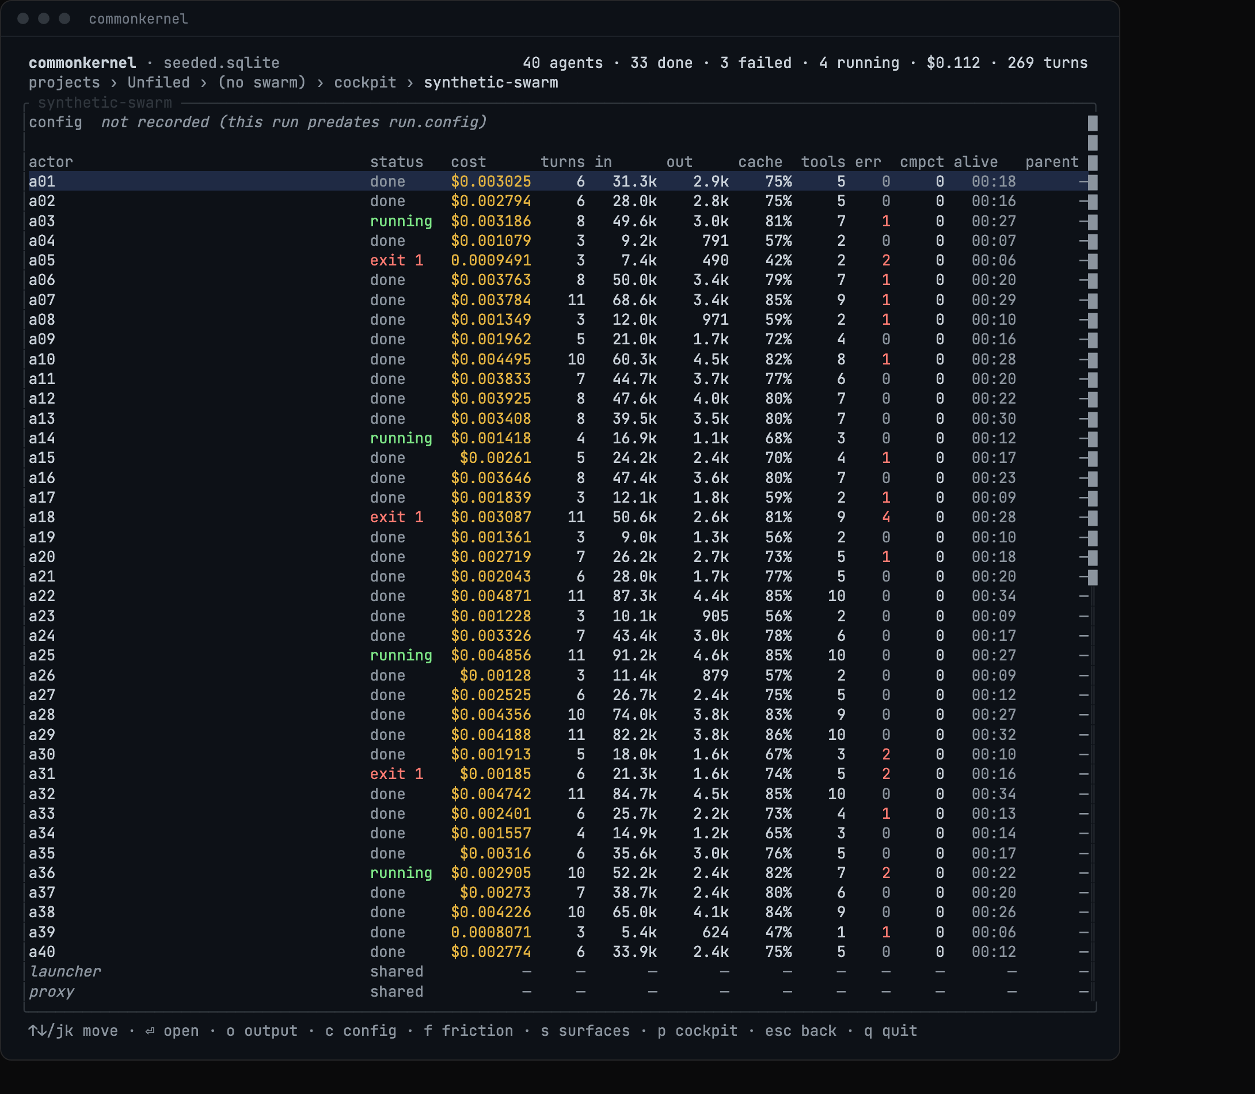Click the 'turns' column header

click(x=563, y=162)
